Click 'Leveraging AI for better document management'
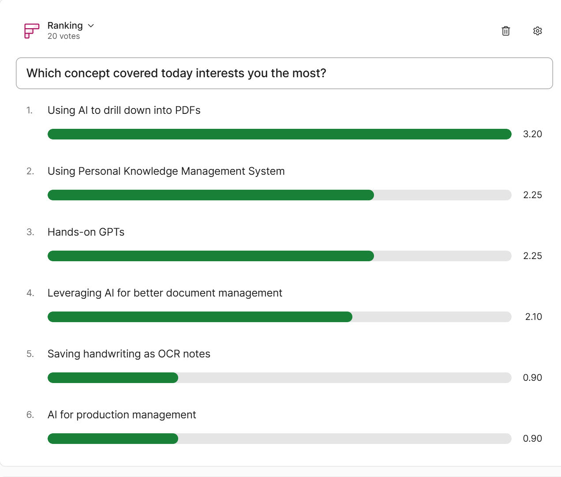Image resolution: width=561 pixels, height=477 pixels. tap(165, 293)
